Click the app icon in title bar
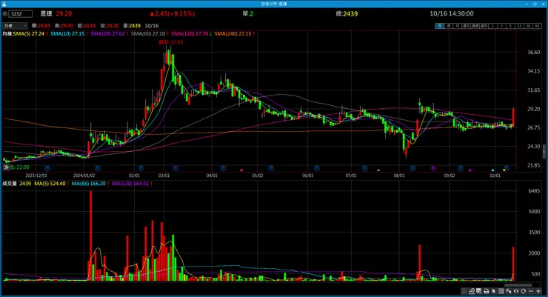The height and width of the screenshot is (297, 548). point(4,4)
